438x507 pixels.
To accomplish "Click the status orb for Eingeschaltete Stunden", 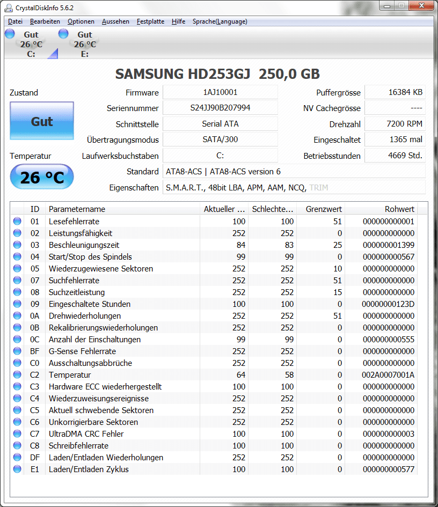I will point(17,304).
